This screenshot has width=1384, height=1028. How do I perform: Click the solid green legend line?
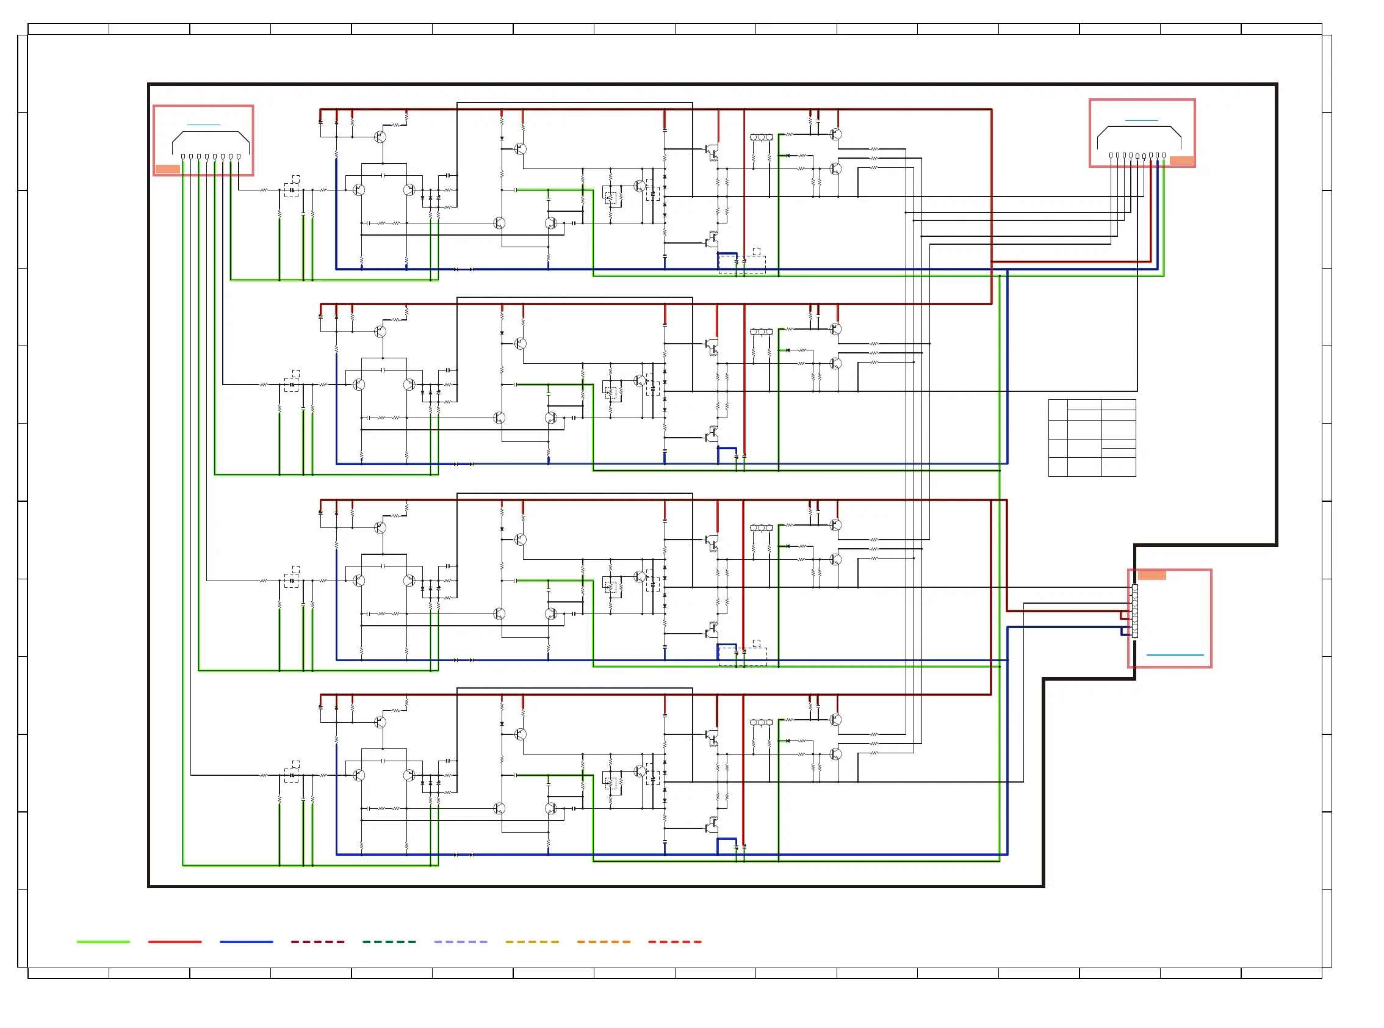[x=103, y=941]
